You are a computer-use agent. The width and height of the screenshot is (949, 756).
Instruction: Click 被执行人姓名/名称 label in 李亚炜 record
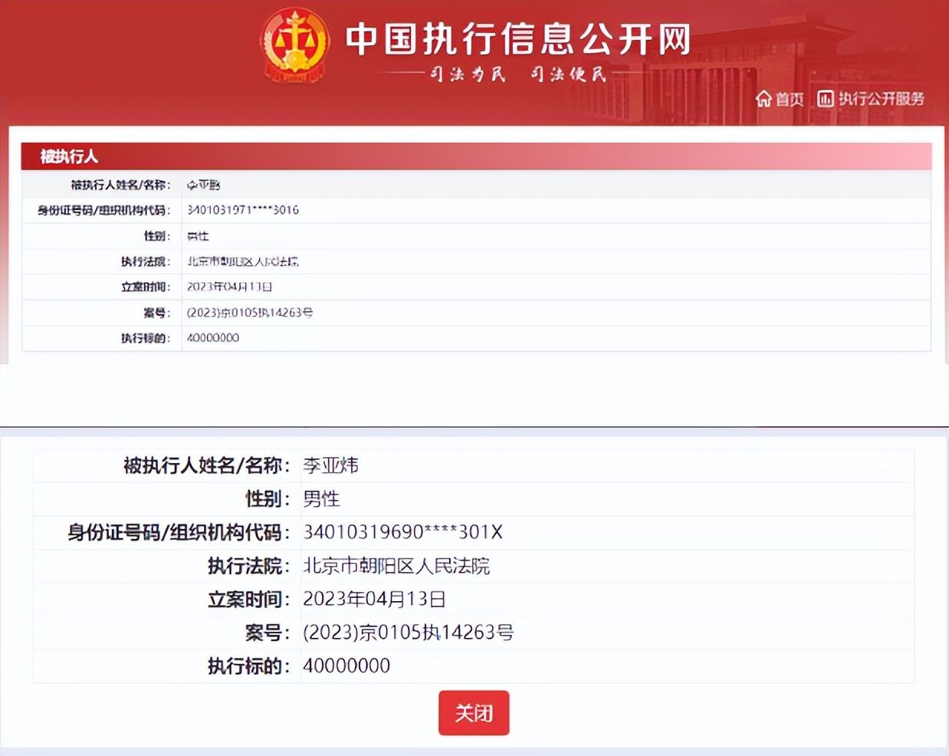point(207,465)
